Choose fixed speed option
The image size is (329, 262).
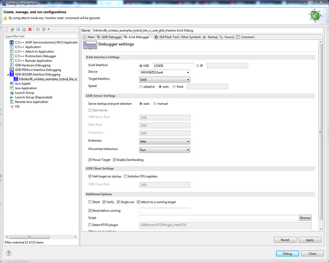pos(174,87)
